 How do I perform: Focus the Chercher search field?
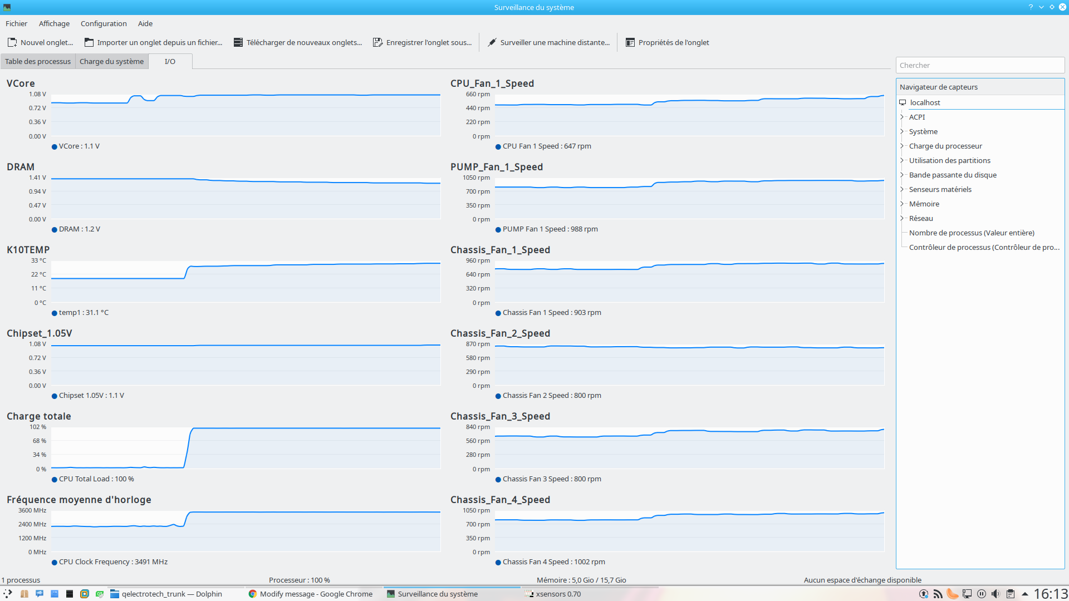pyautogui.click(x=980, y=65)
